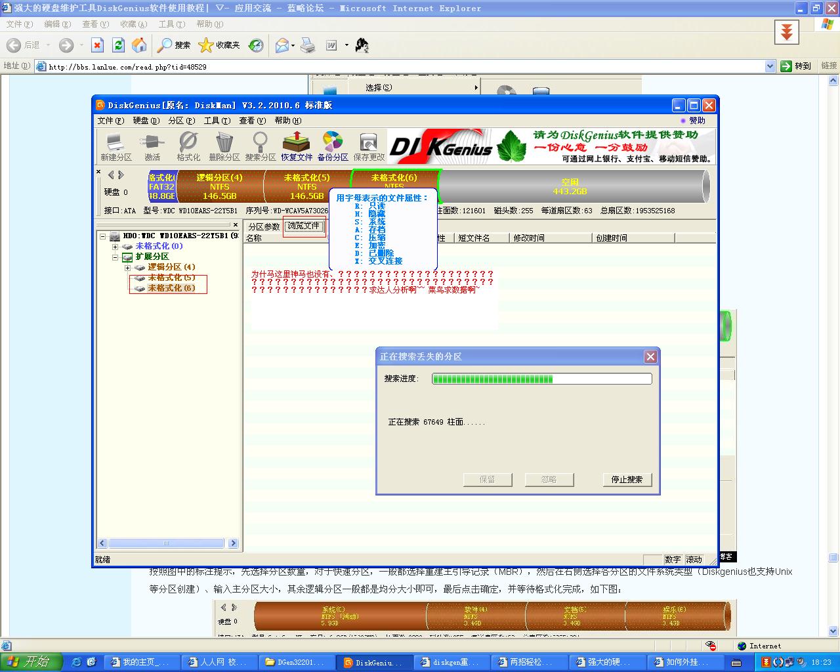This screenshot has width=840, height=672.
Task: Switch to the 分区参数 tab
Action: pos(264,226)
